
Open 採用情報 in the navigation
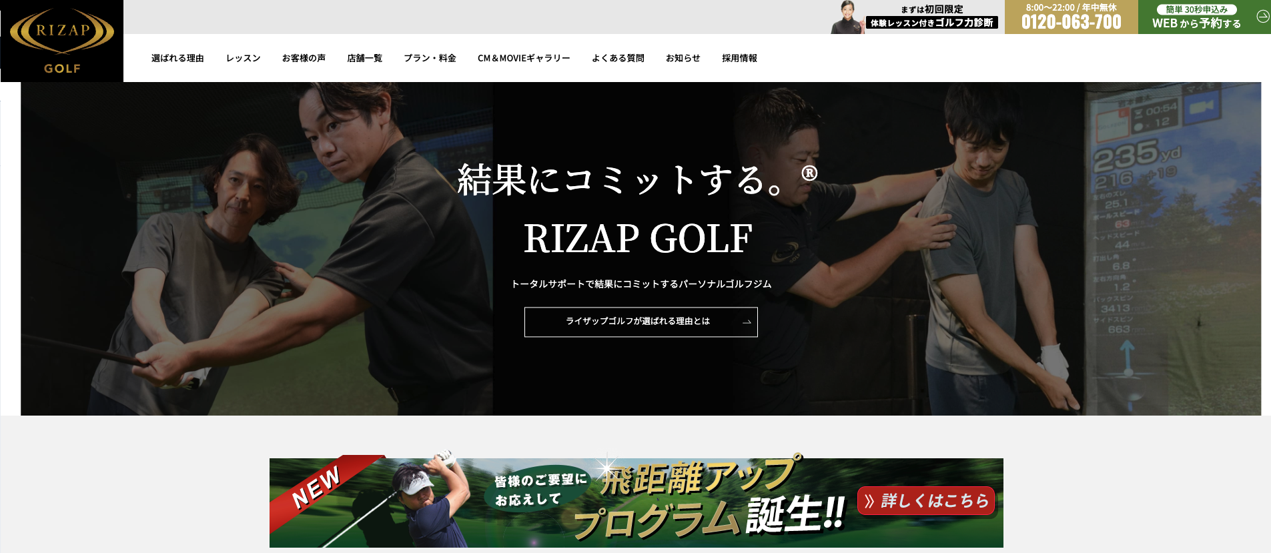(x=739, y=58)
